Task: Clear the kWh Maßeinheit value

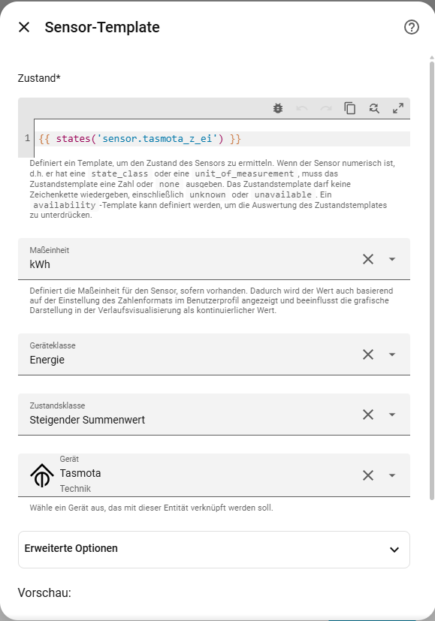Action: [x=368, y=259]
